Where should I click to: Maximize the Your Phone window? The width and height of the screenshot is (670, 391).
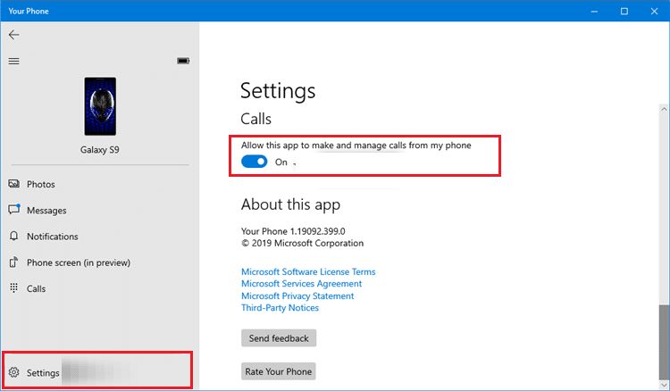[624, 11]
